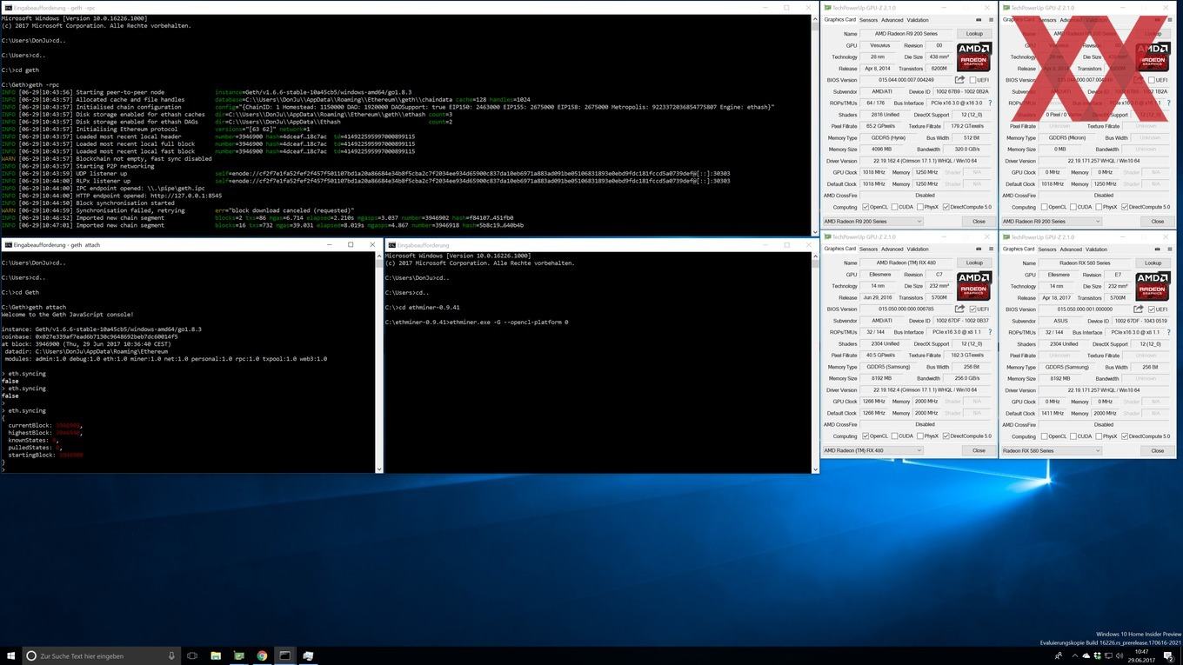The image size is (1183, 665).
Task: Toggle UEFI checkbox in R9 200 Hynix window
Action: (972, 80)
